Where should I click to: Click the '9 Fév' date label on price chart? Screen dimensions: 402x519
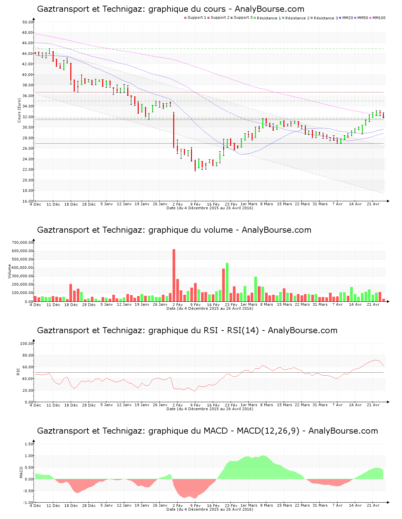click(x=195, y=204)
